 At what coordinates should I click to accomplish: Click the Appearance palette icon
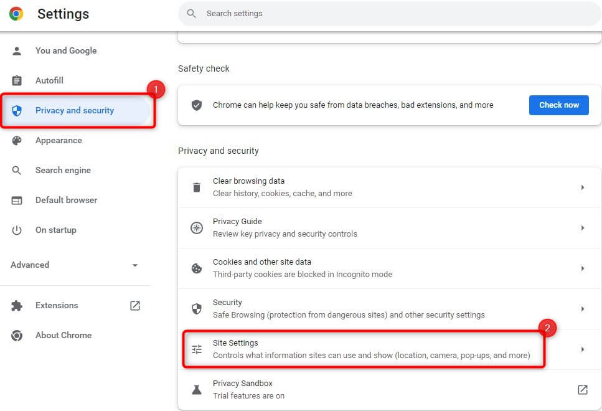(17, 141)
